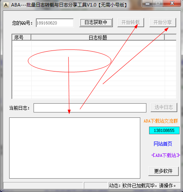Viewport: 183px width, 192px height.
Task: Click the QQ number input field
Action: (55, 23)
